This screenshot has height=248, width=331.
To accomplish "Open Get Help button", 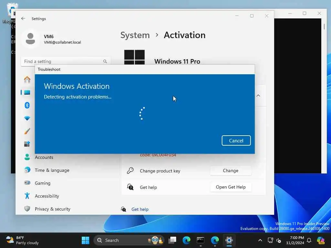I will pos(230,187).
